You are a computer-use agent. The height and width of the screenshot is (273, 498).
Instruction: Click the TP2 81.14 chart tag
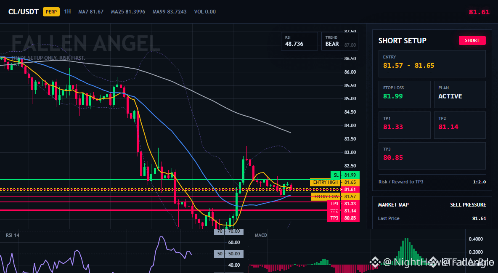[x=343, y=211]
